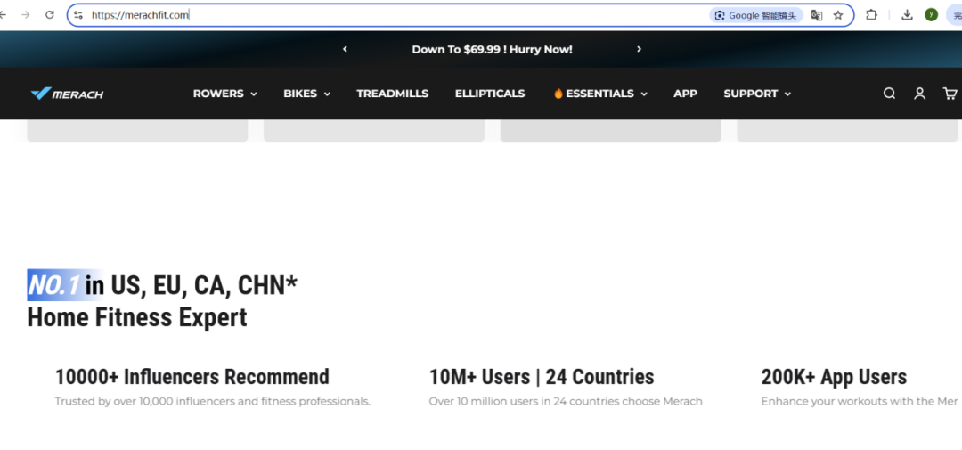The image size is (962, 450).
Task: Click the Google Lens button in address bar
Action: click(756, 15)
